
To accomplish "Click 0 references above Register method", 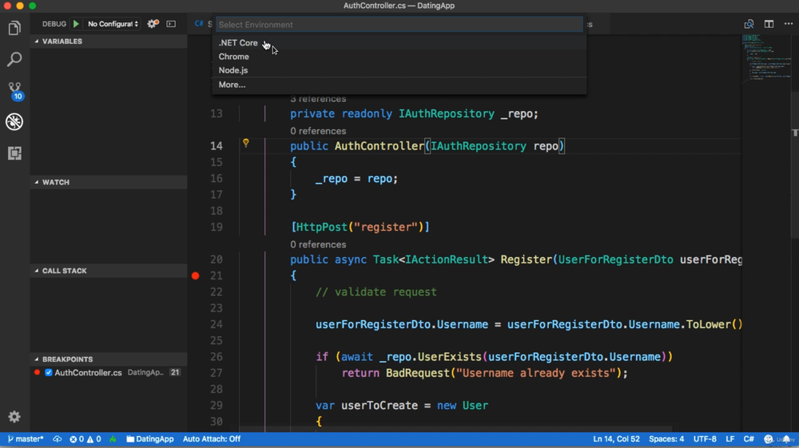I will tap(318, 244).
